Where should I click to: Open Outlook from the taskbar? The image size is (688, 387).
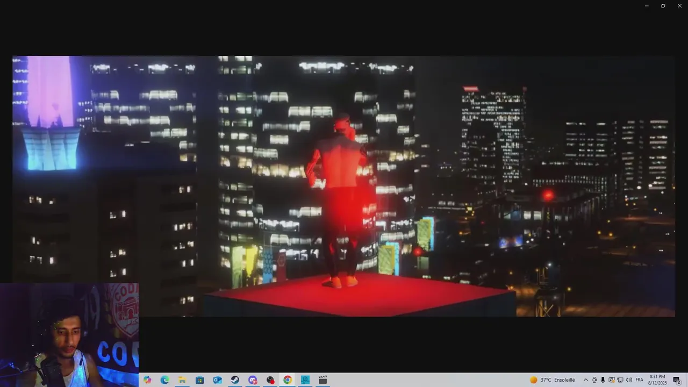pos(217,380)
